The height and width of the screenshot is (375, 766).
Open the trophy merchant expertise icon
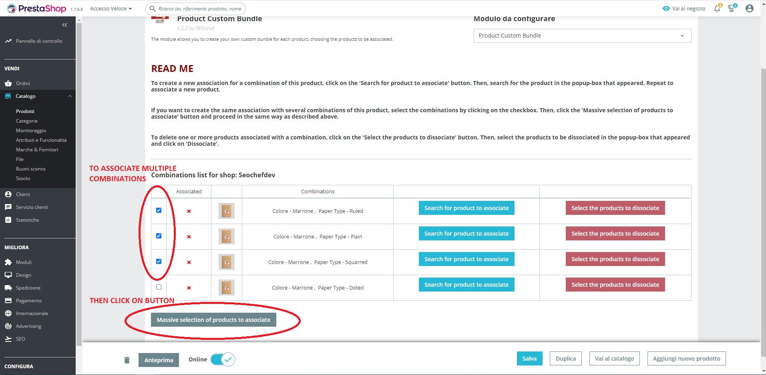pos(732,8)
